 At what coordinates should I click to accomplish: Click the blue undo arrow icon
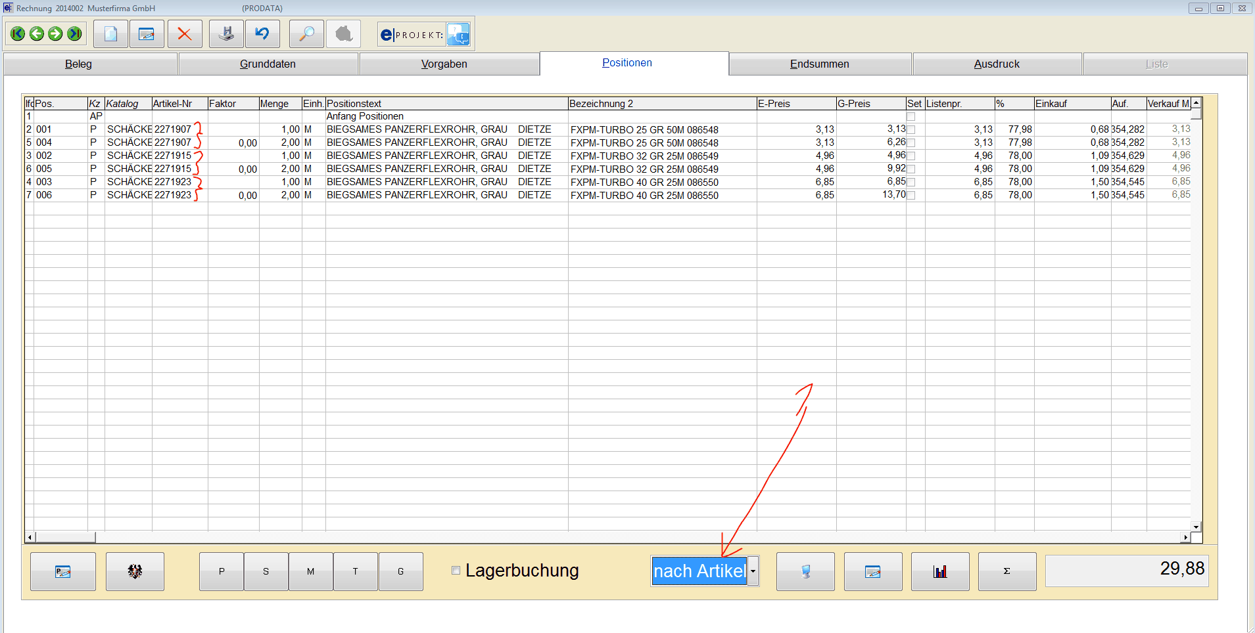coord(262,34)
